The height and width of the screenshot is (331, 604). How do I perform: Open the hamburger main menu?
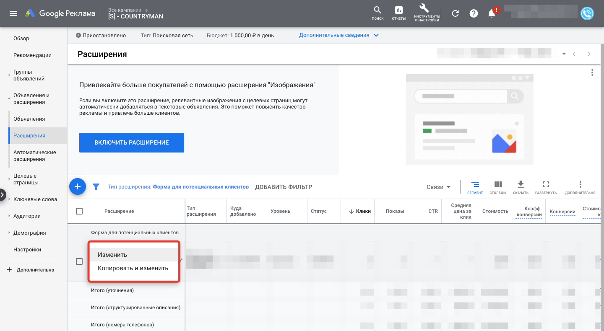[x=13, y=13]
